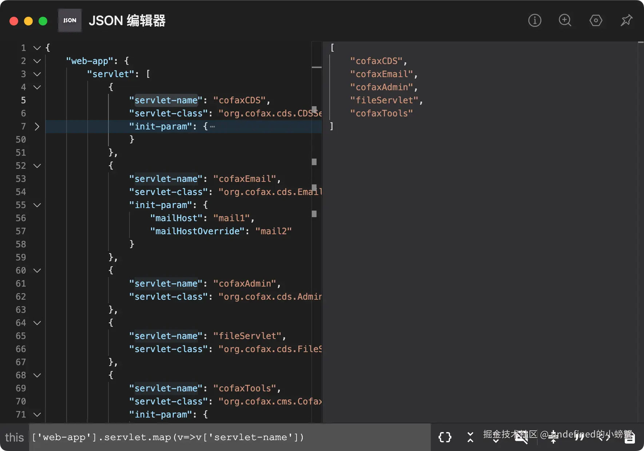This screenshot has height=451, width=644.
Task: Click the "this" label before the query
Action: (x=15, y=437)
